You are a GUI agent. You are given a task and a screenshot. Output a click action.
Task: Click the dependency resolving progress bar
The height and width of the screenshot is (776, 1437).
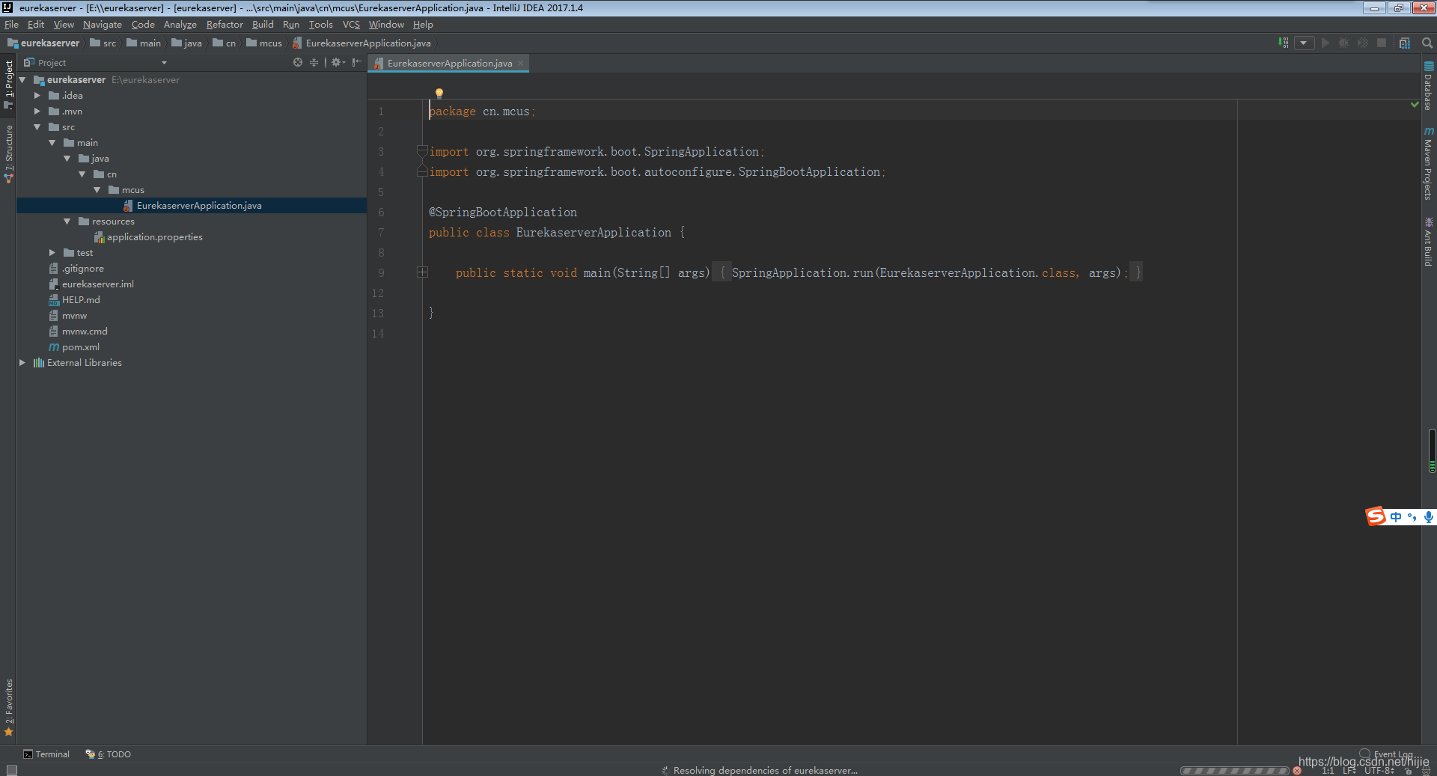pyautogui.click(x=1235, y=770)
